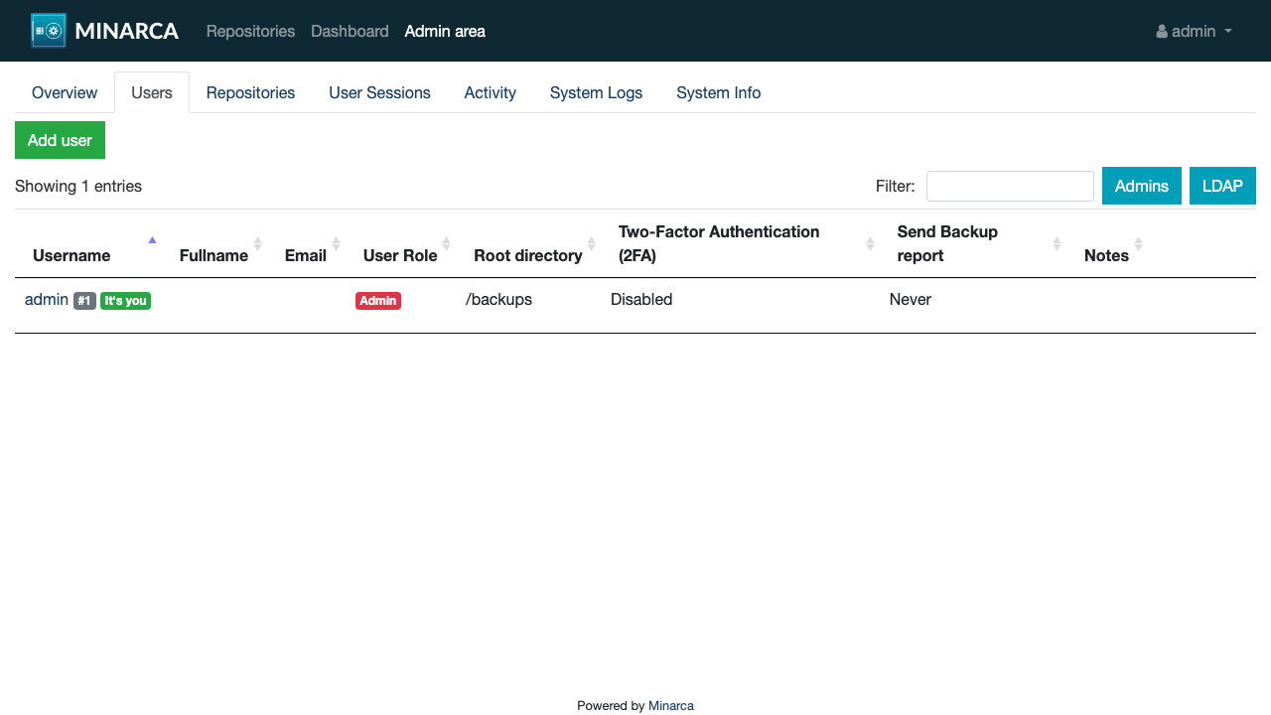Image resolution: width=1271 pixels, height=715 pixels.
Task: Toggle the Admins filter button
Action: point(1142,186)
